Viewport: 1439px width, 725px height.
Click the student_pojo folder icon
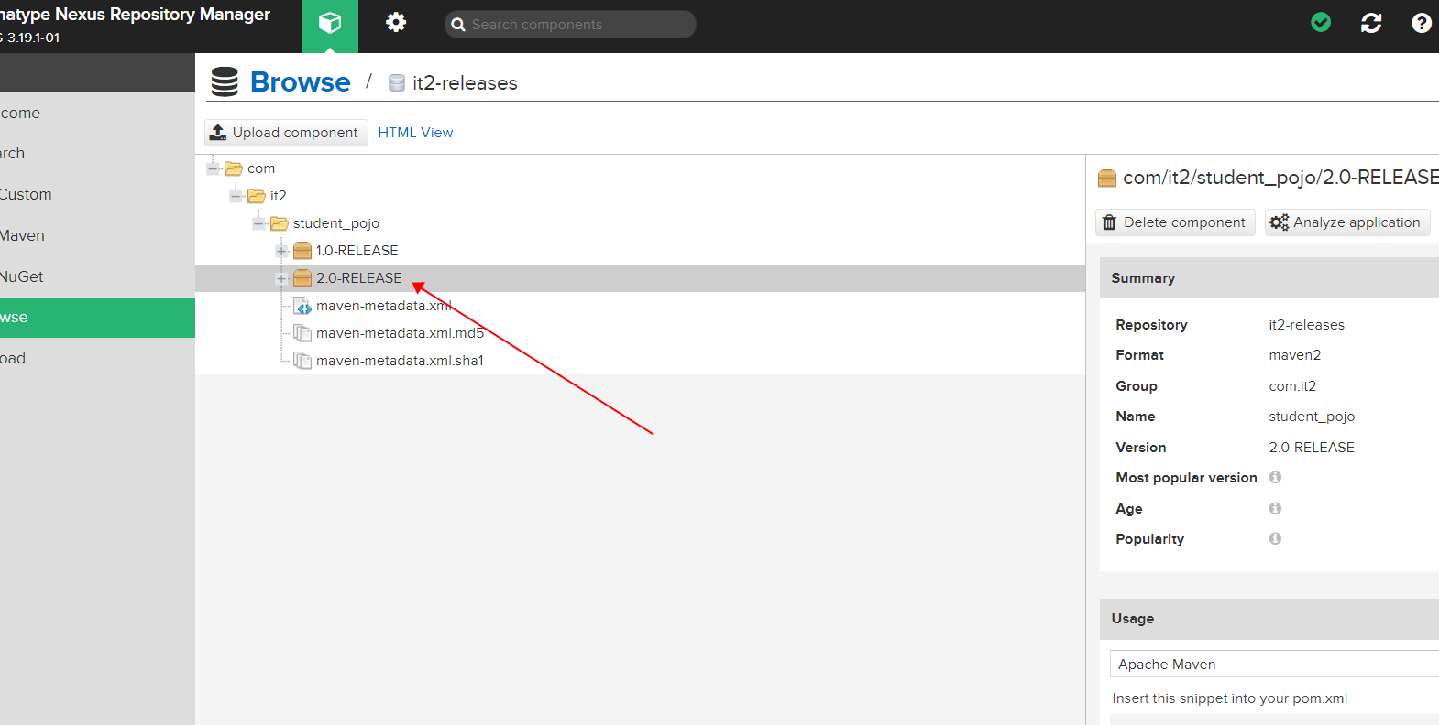click(280, 223)
